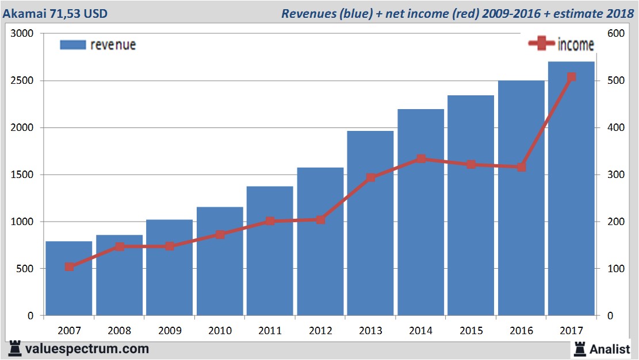The height and width of the screenshot is (360, 639).
Task: Click the 'revenue' legend text
Action: [113, 45]
